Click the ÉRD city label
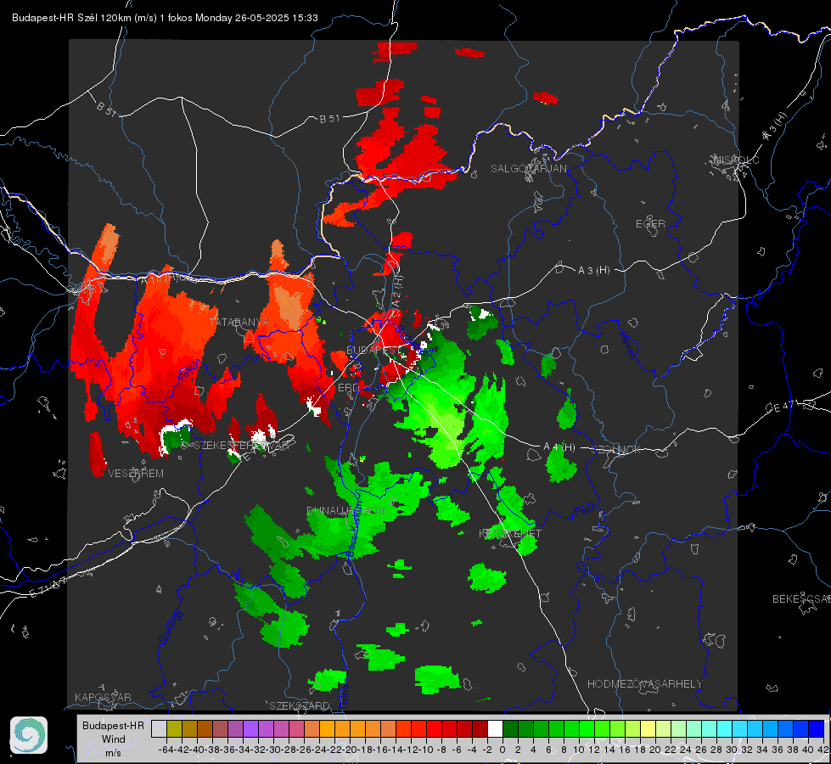831x764 pixels. point(348,388)
